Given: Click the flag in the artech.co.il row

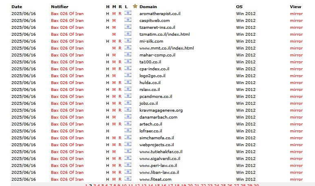Looking at the screenshot, I should [128, 123].
